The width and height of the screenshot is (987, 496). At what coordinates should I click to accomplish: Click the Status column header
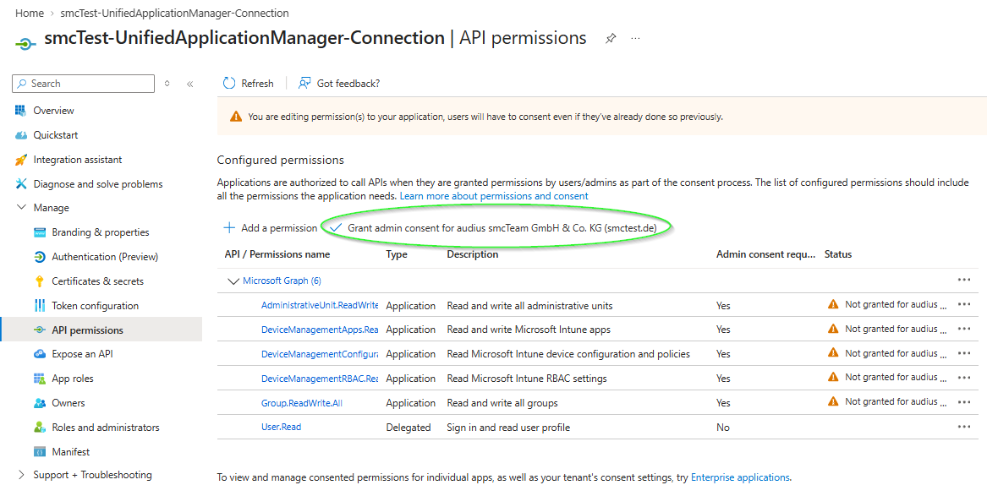pos(838,254)
